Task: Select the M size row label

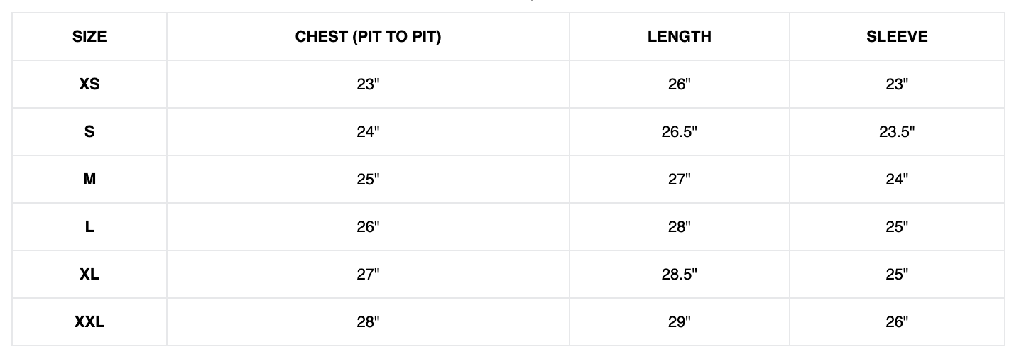Action: (89, 179)
